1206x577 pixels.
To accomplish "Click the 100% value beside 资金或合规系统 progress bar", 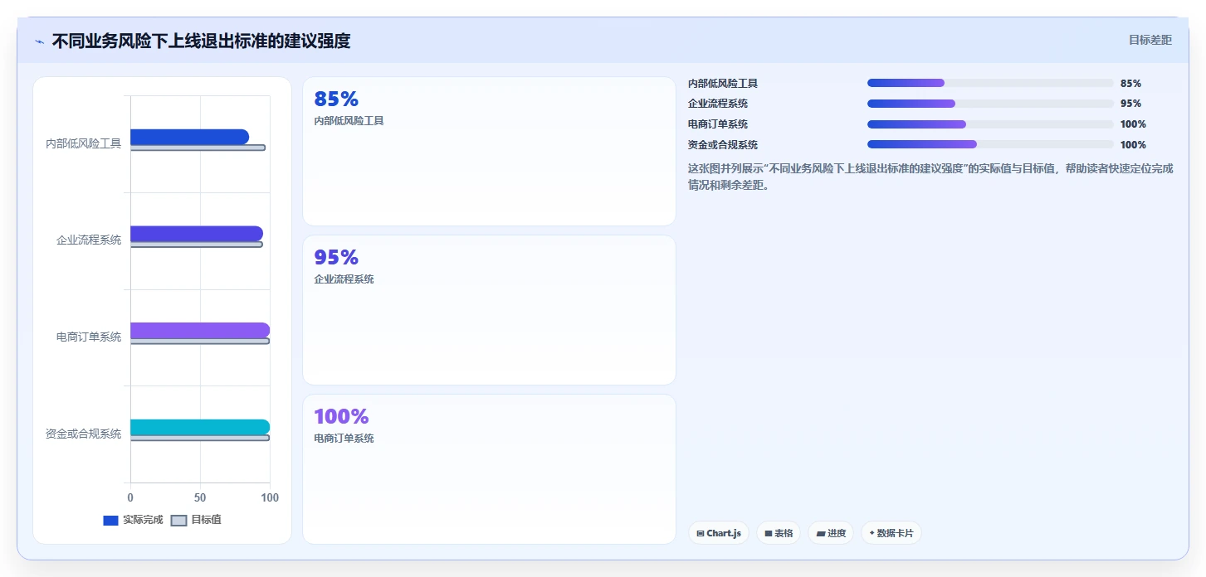I will (x=1133, y=145).
